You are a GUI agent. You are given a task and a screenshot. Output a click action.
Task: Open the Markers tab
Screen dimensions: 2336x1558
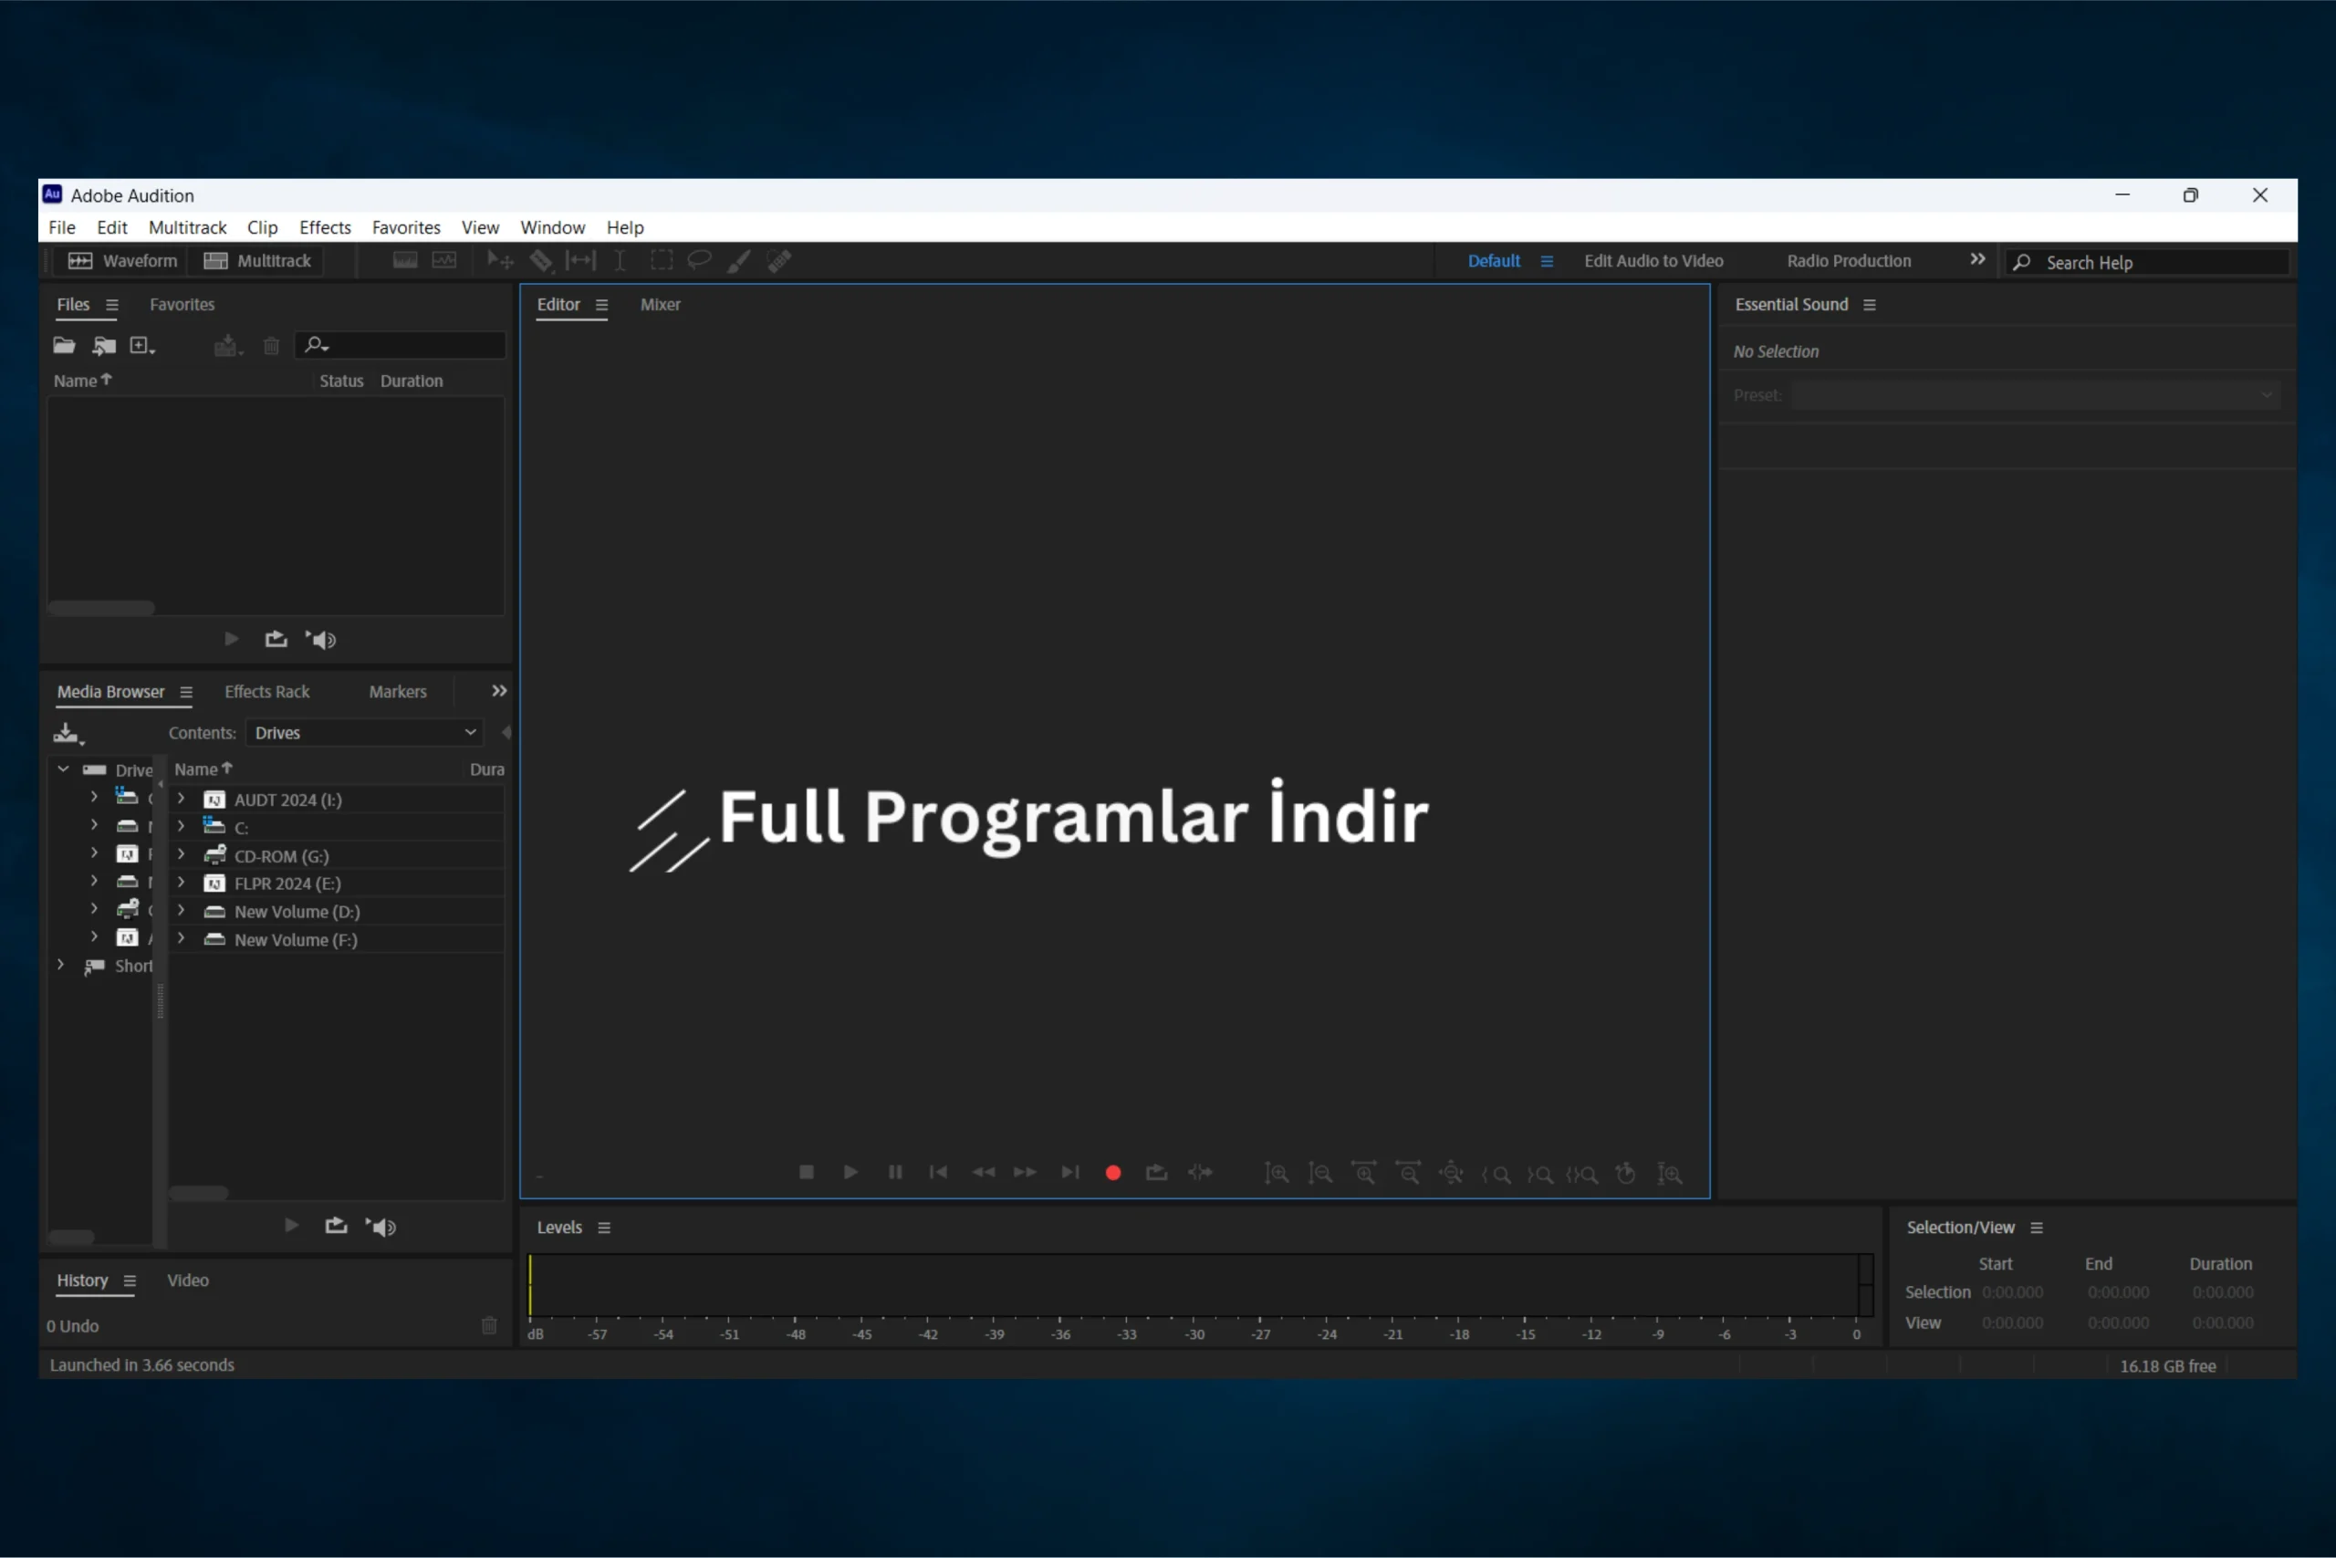click(397, 692)
